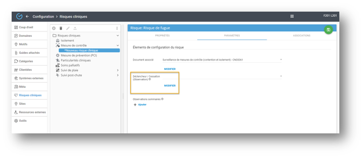
Task: Open the three-dot menu in tree panel
Action: [x=117, y=28]
